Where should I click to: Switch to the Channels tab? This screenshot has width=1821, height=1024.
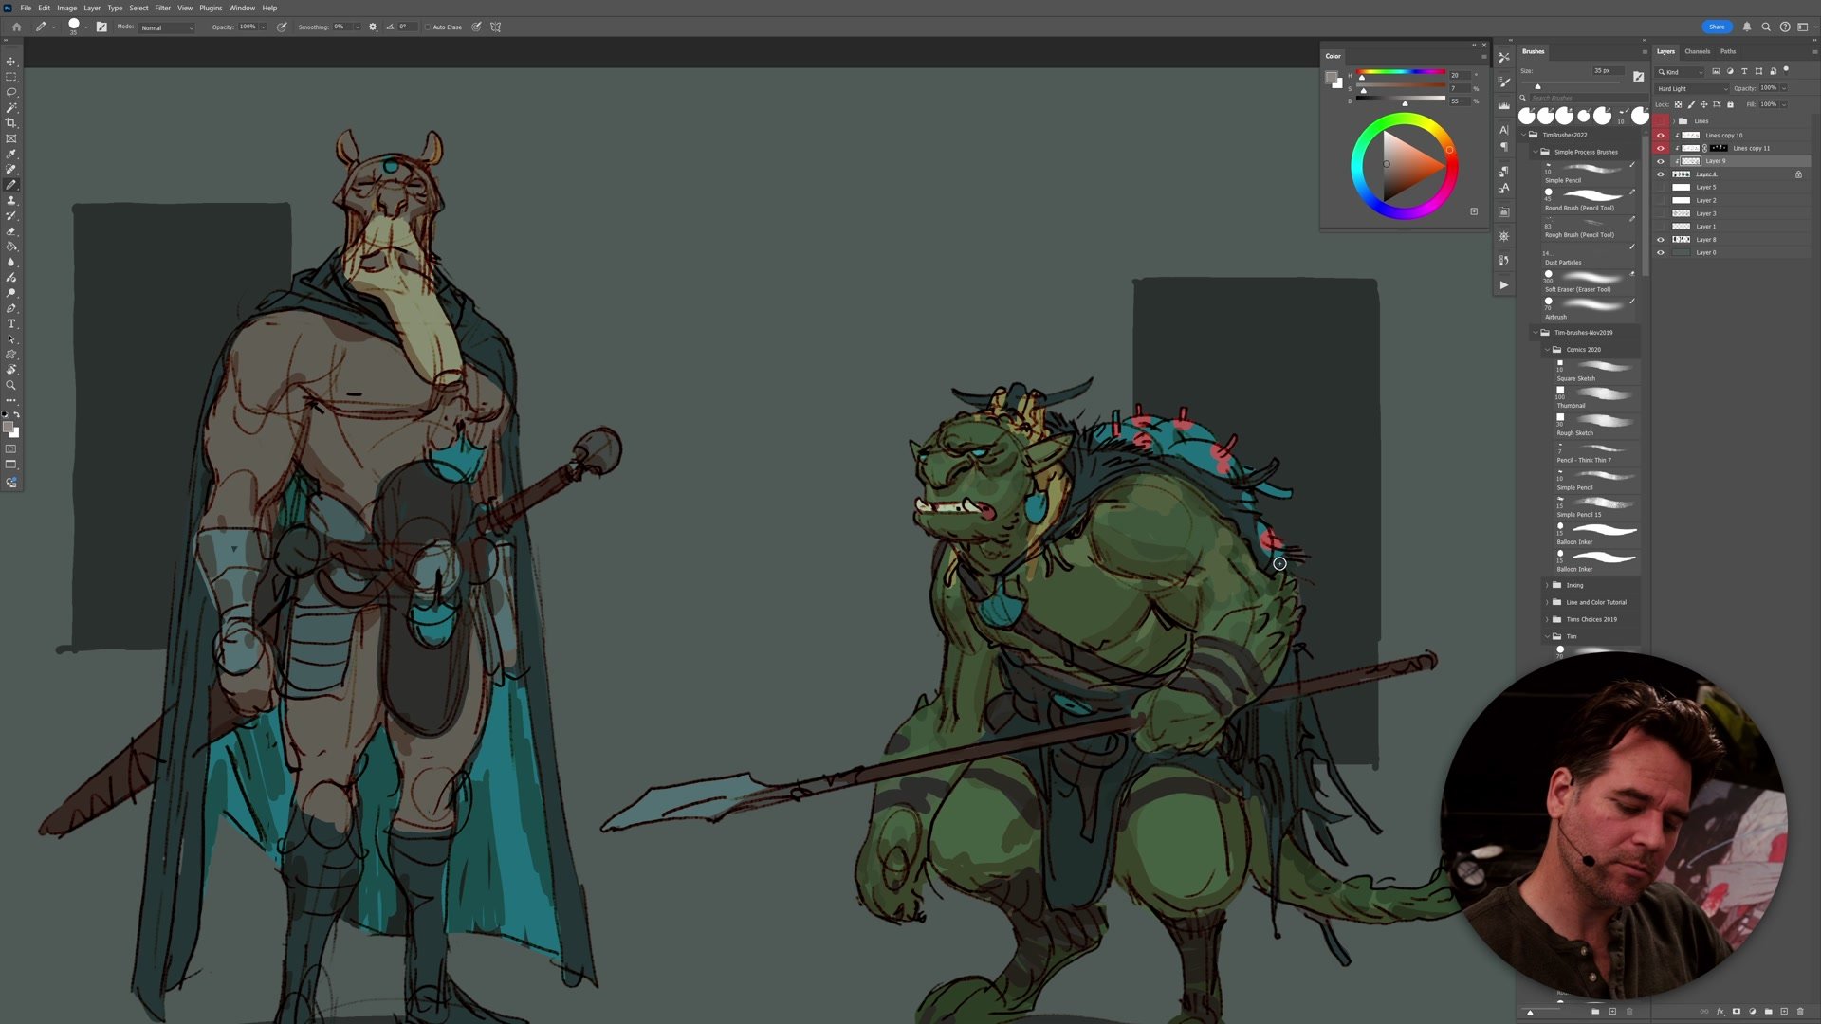click(x=1697, y=51)
